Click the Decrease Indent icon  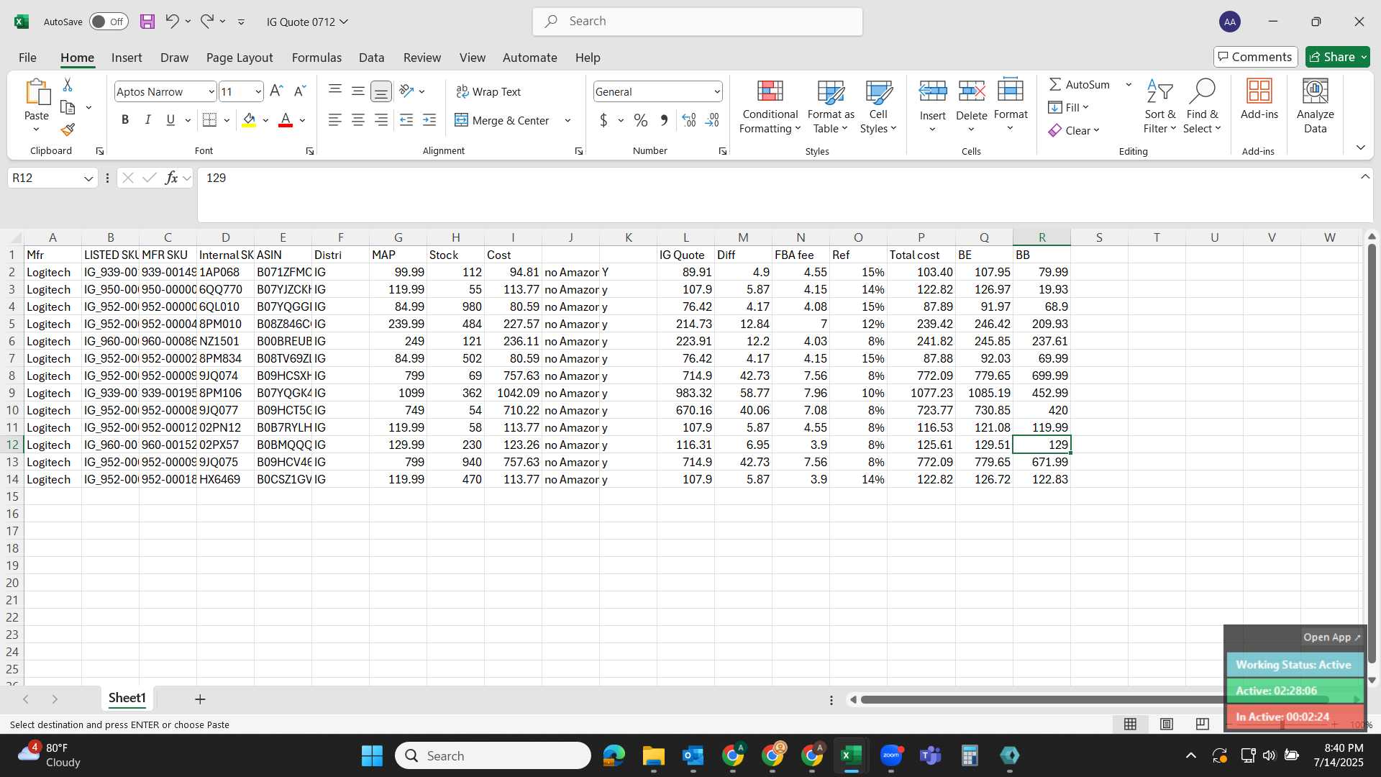coord(406,120)
